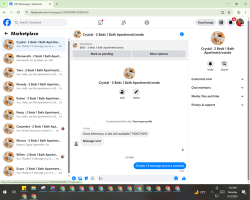Reload the page in Chrome

18,12
